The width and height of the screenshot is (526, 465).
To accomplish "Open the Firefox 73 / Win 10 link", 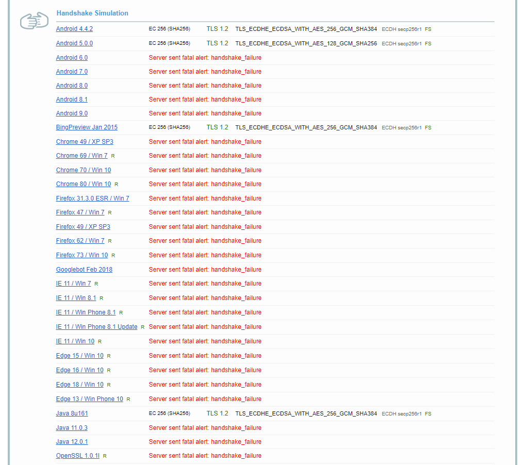I will [x=82, y=255].
